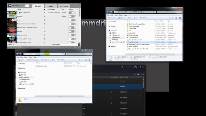
Task: Select 'Save Game 1.txt' in lower explorer
Action: (43, 66)
